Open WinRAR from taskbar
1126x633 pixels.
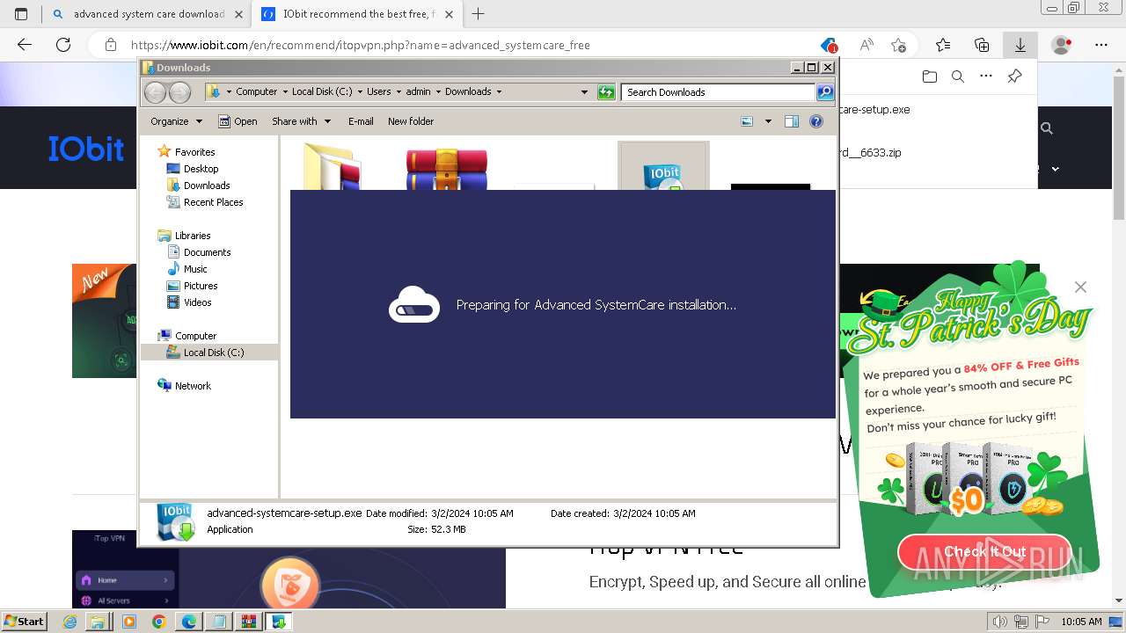point(248,622)
